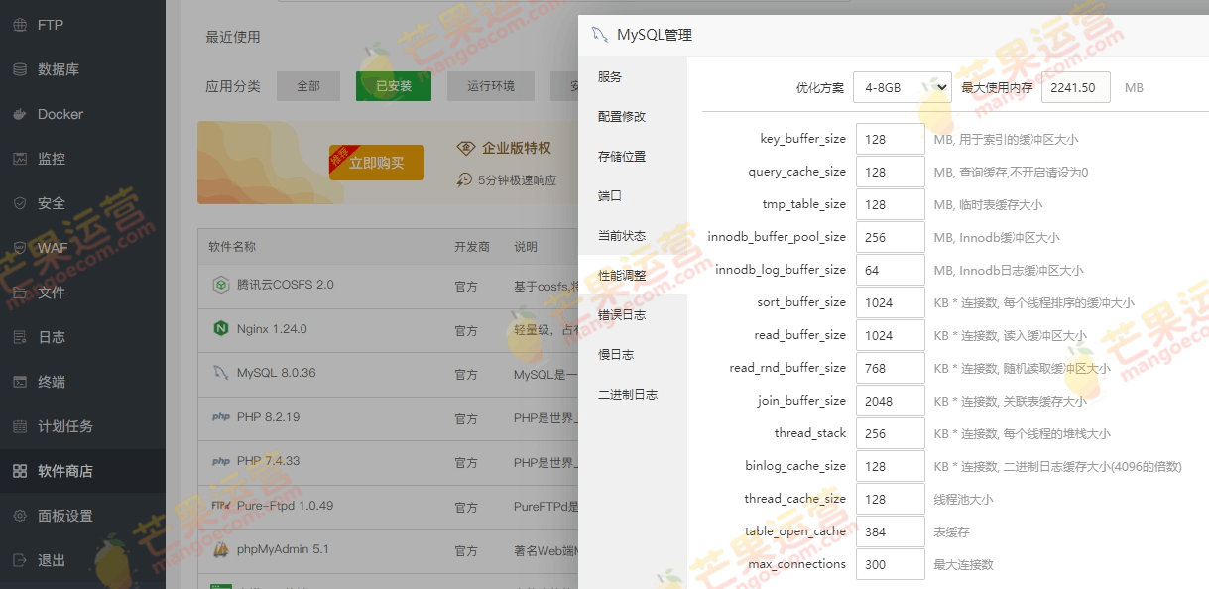
Task: Click the FTP icon in sidebar
Action: tap(20, 25)
